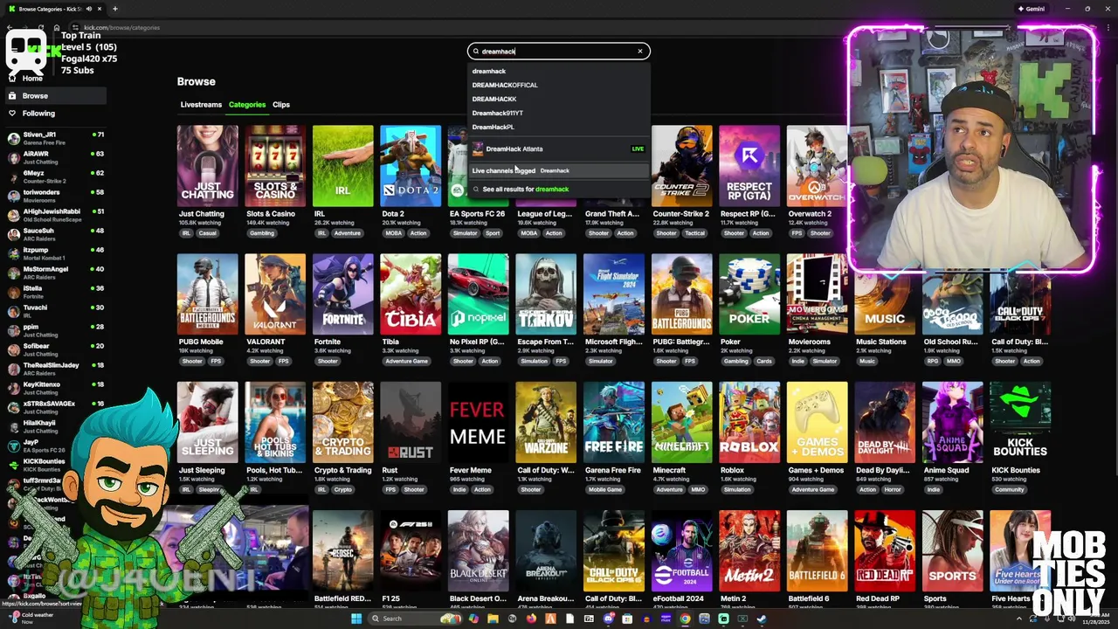The height and width of the screenshot is (629, 1118).
Task: Open the Overwatch 2 category cover
Action: point(817,166)
